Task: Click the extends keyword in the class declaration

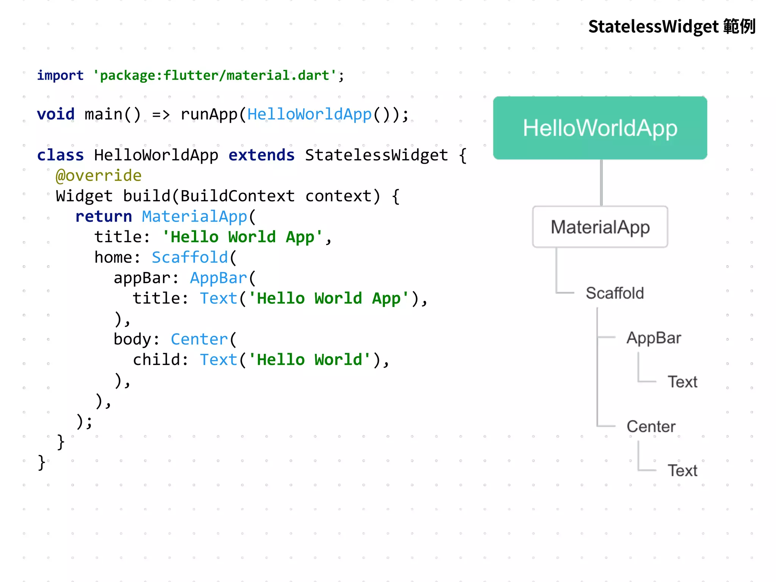Action: [261, 155]
